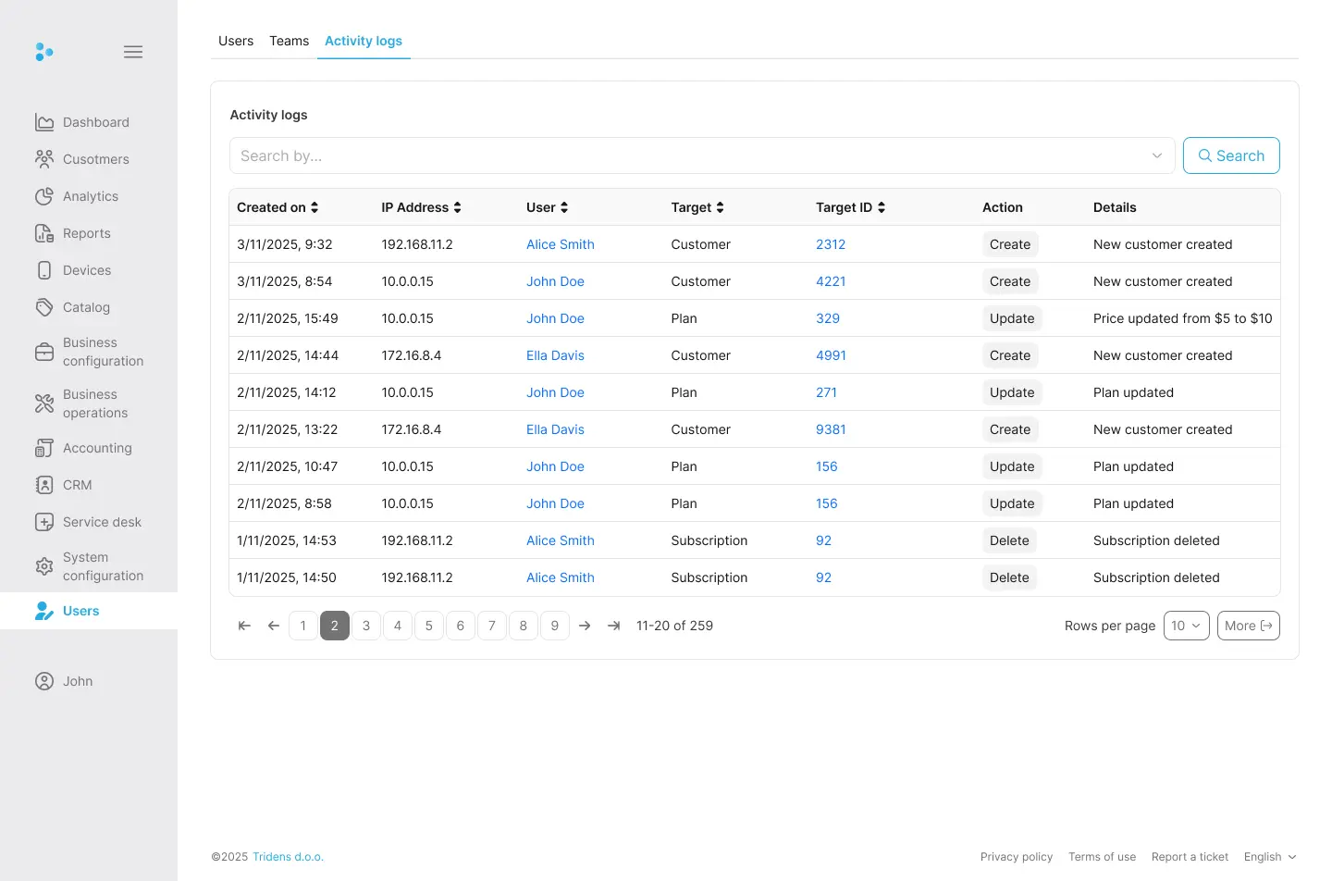This screenshot has width=1332, height=881.
Task: Open the English language selector
Action: click(1269, 857)
